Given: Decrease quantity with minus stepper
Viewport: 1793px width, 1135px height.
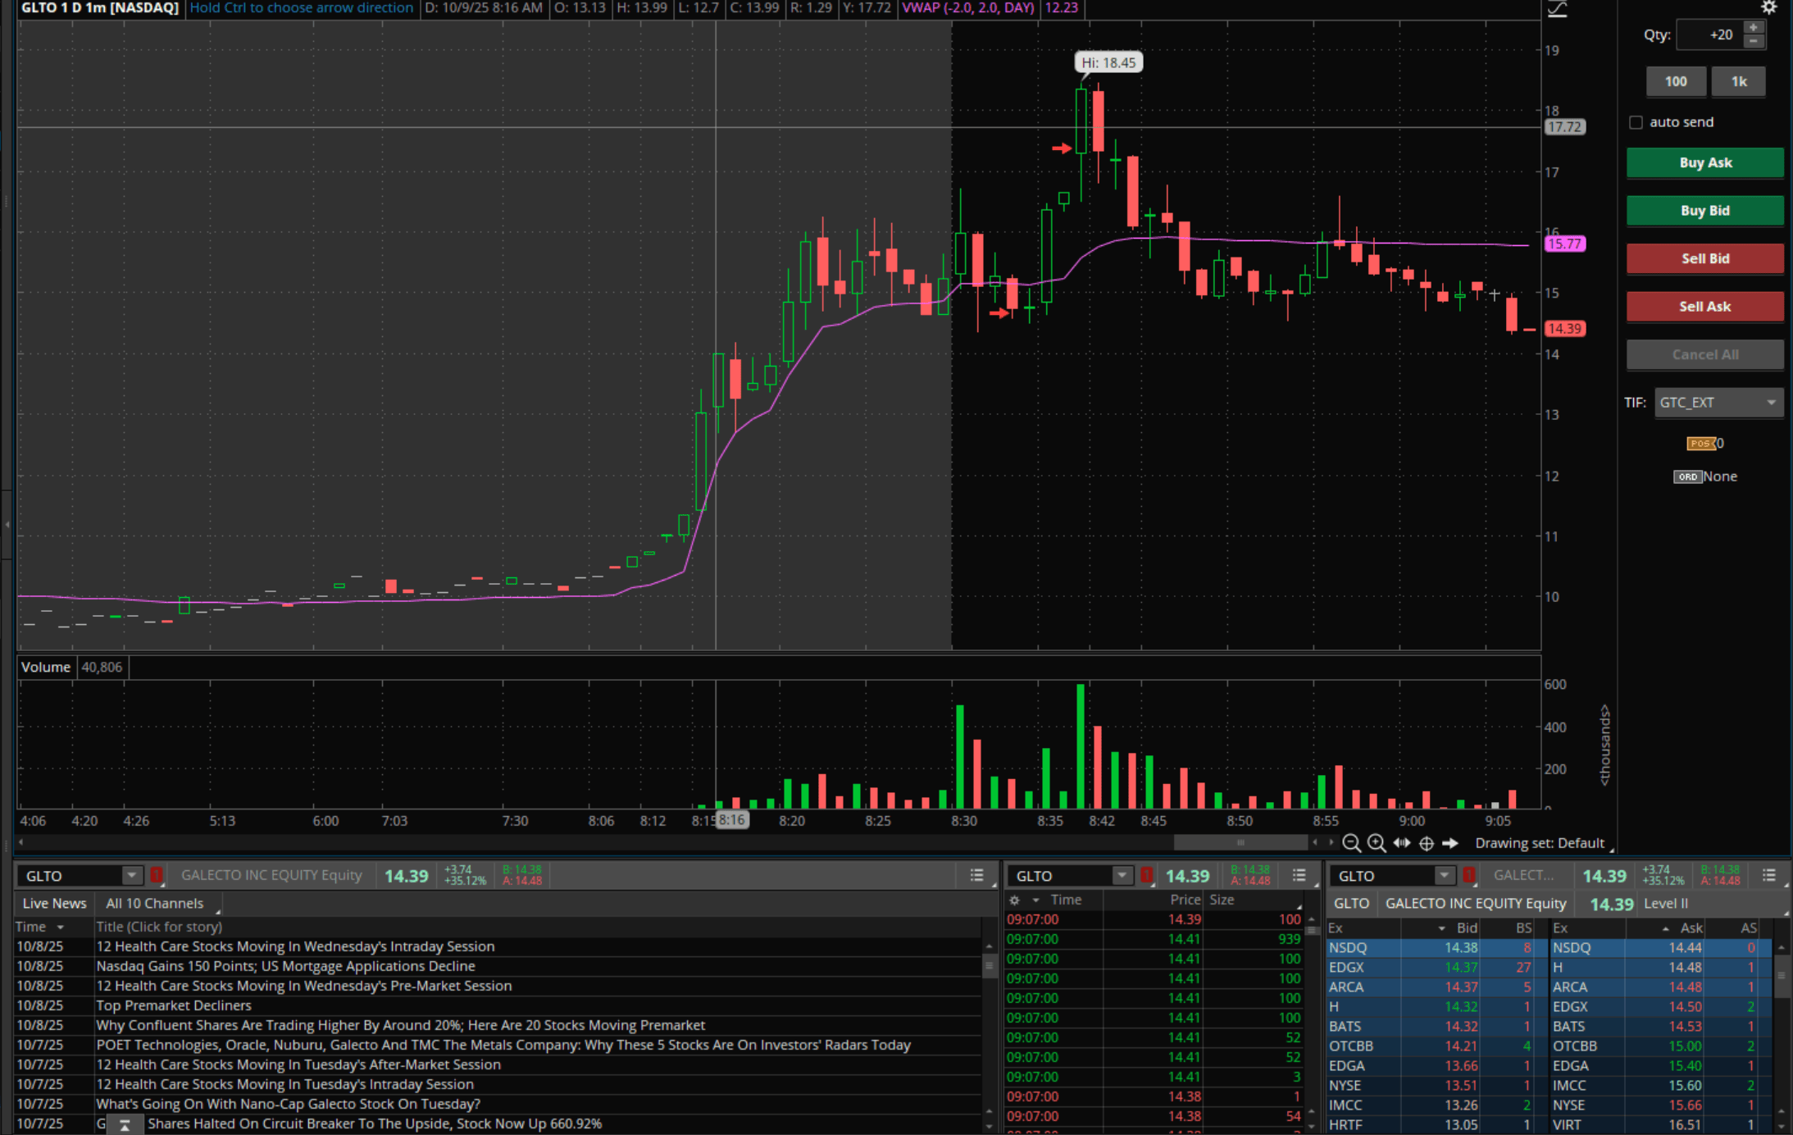Looking at the screenshot, I should pyautogui.click(x=1754, y=41).
